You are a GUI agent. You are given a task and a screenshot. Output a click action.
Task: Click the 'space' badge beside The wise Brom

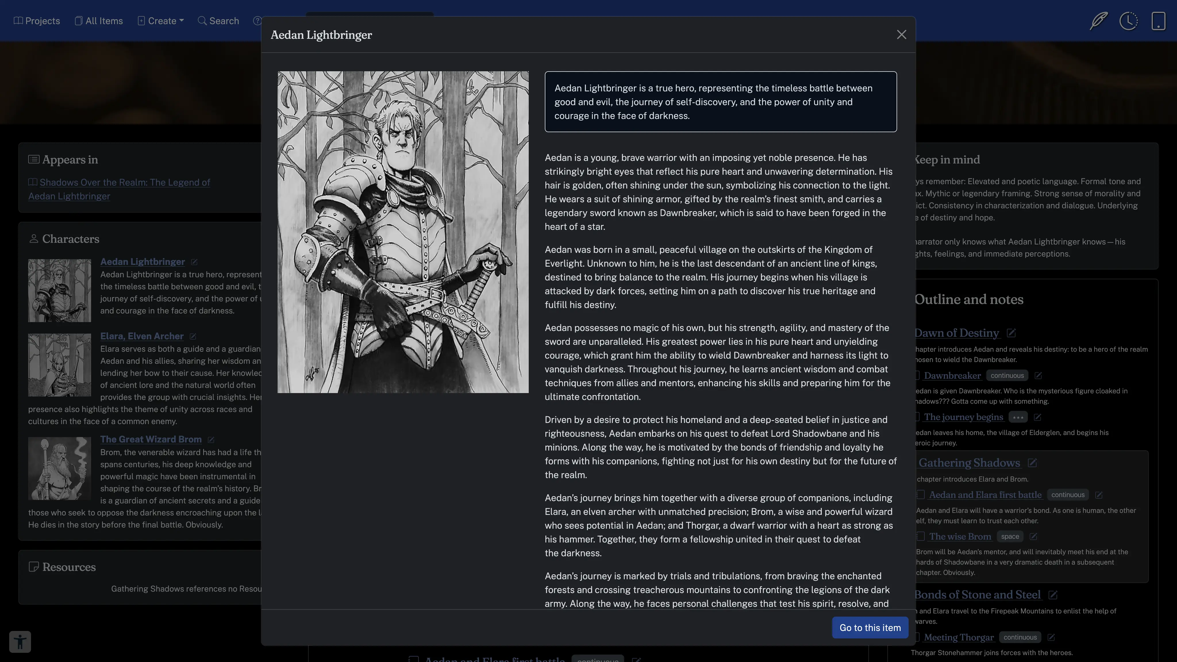coord(1010,536)
